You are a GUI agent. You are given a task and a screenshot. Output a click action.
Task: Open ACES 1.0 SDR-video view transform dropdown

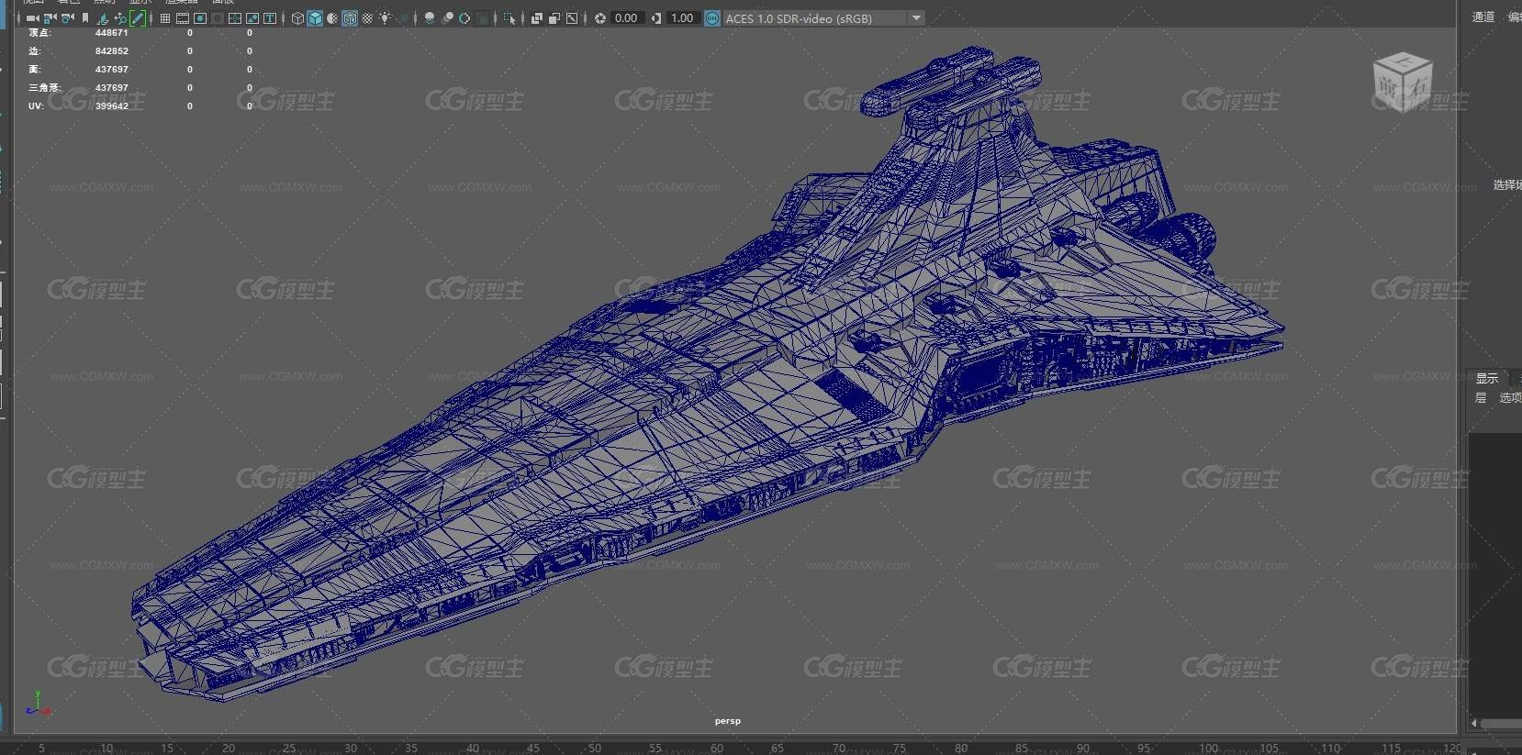pyautogui.click(x=824, y=18)
